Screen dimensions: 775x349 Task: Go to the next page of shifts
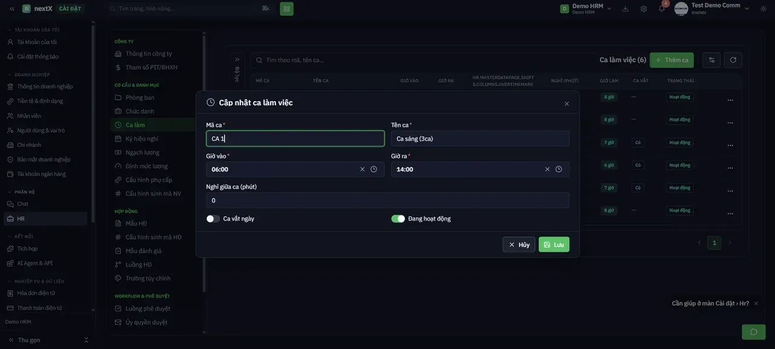pyautogui.click(x=730, y=243)
